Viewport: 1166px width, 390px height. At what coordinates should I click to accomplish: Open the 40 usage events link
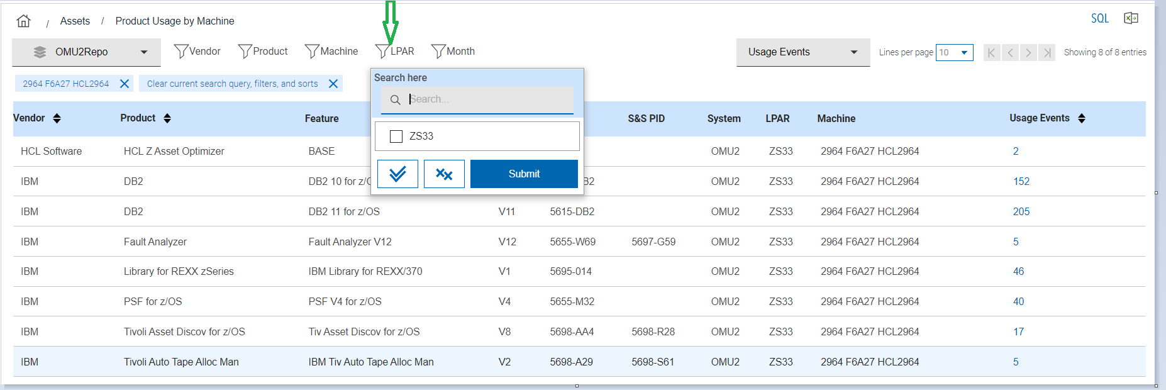tap(1018, 301)
